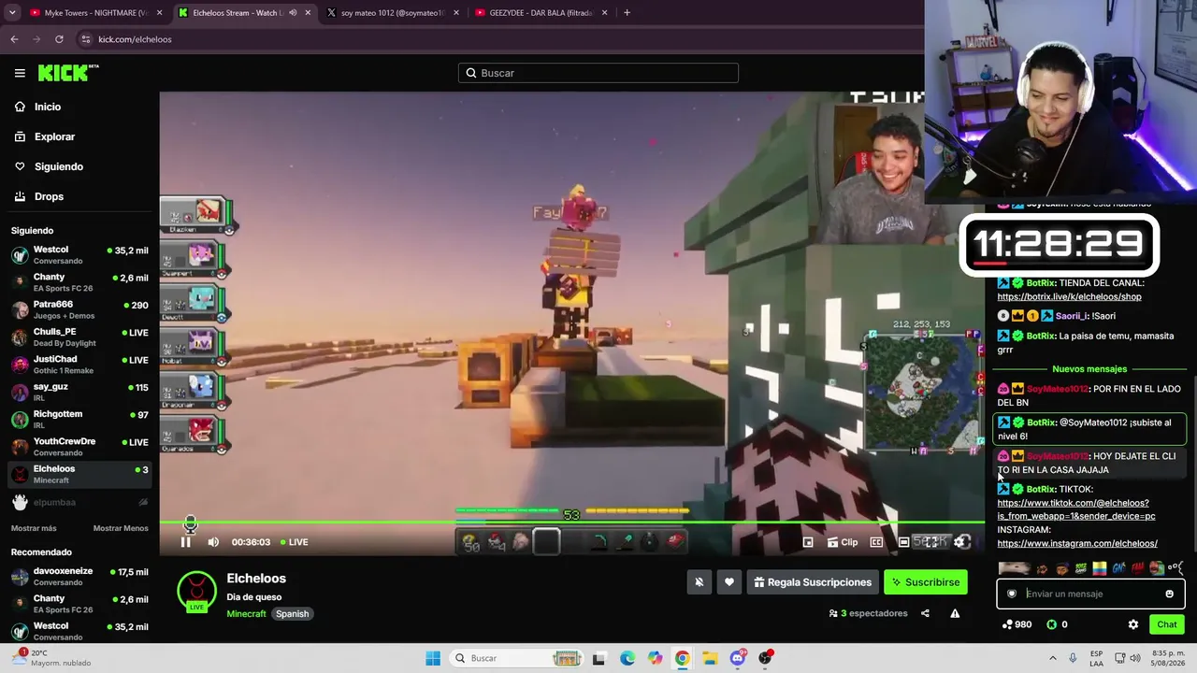
Task: Click Regala Suscripciones gift button
Action: point(813,582)
